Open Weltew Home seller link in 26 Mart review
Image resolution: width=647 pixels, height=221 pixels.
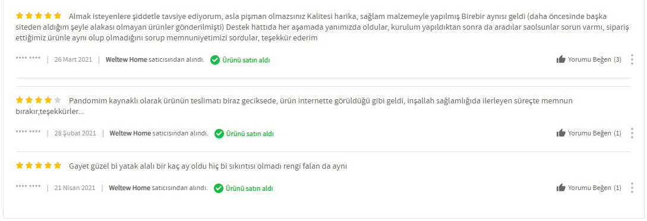point(127,60)
